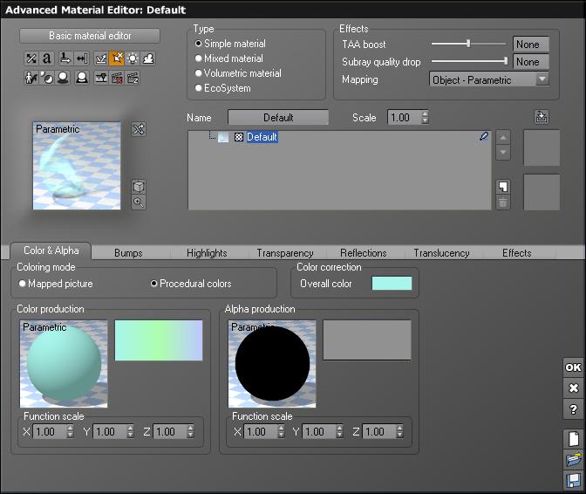586x494 pixels.
Task: Switch to the Color & Alpha tab
Action: 51,250
